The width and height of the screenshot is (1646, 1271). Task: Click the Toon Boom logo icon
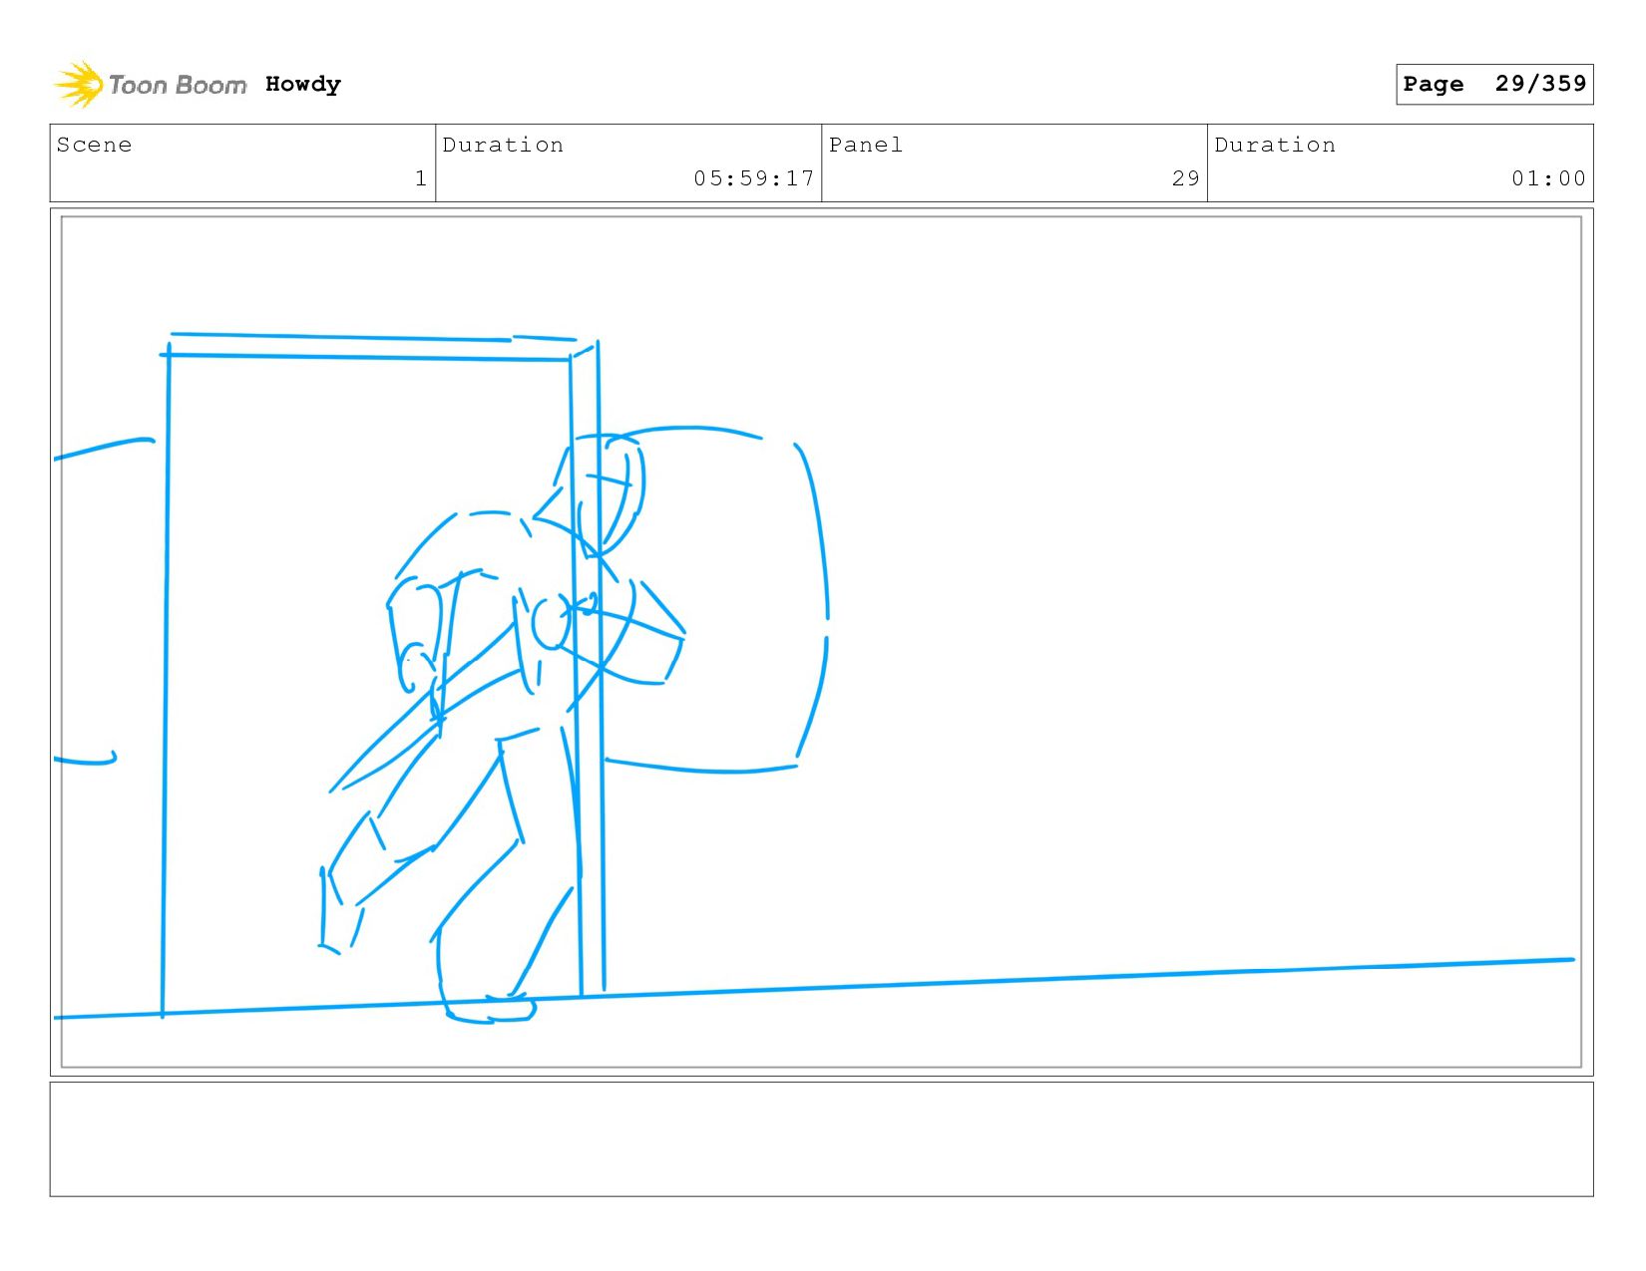(x=79, y=85)
